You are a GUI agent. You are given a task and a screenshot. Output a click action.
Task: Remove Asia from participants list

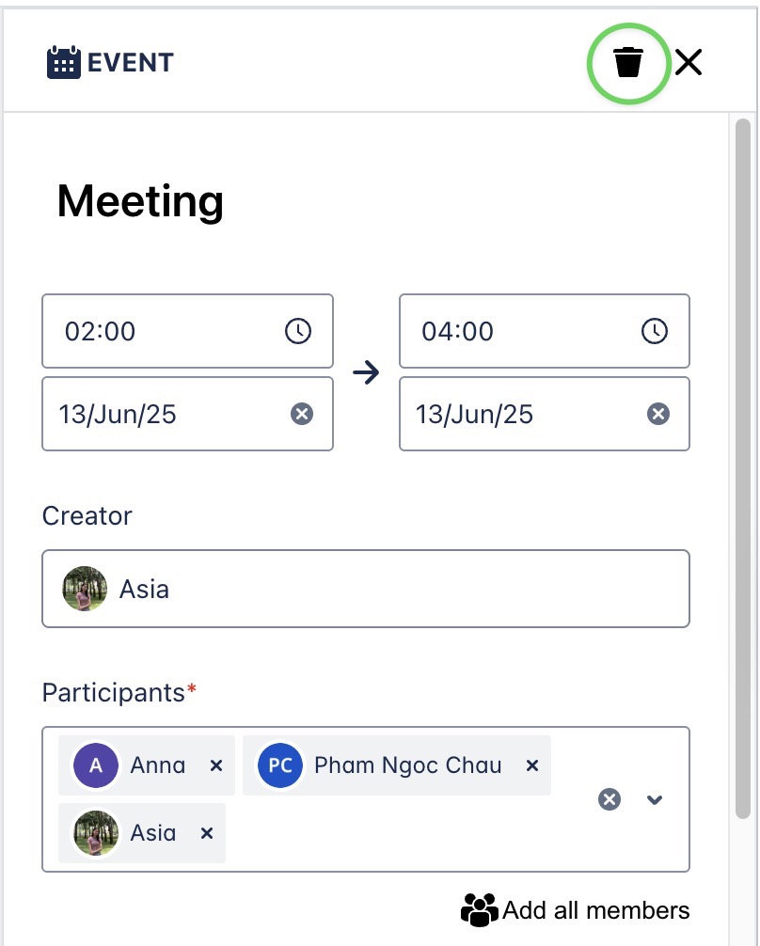point(207,833)
